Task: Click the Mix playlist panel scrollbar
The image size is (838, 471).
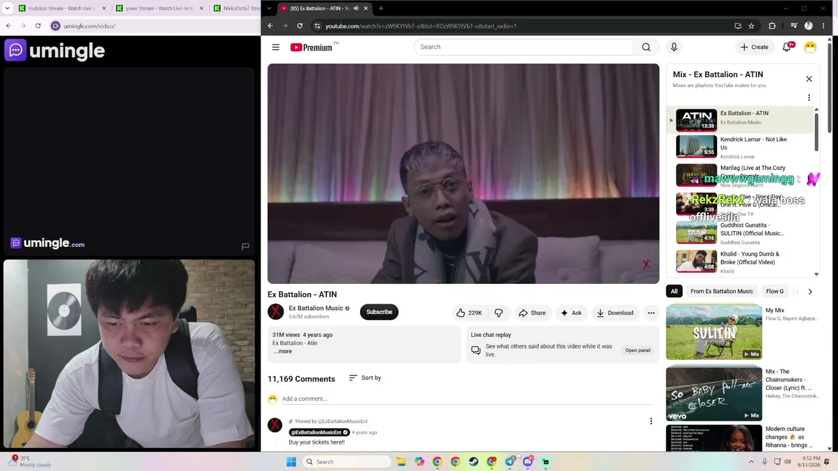Action: coord(816,131)
